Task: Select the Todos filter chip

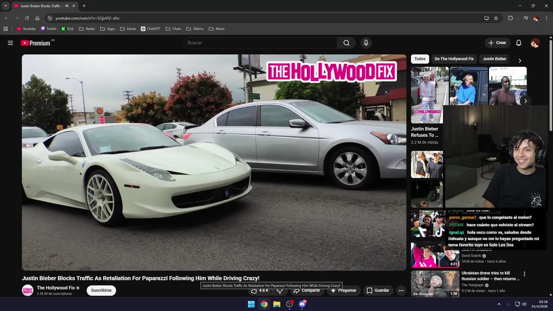Action: point(420,59)
